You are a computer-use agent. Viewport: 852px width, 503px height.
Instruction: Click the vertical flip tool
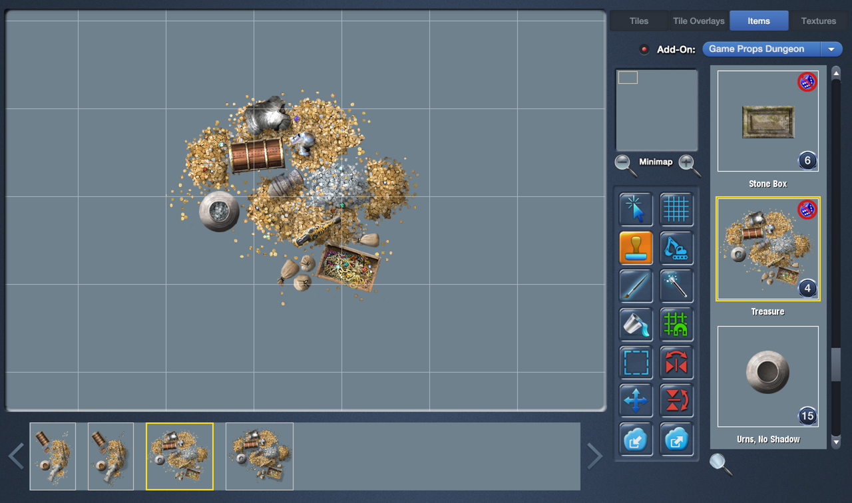pos(676,401)
